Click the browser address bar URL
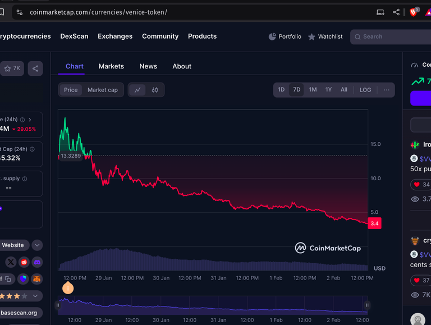 point(98,12)
